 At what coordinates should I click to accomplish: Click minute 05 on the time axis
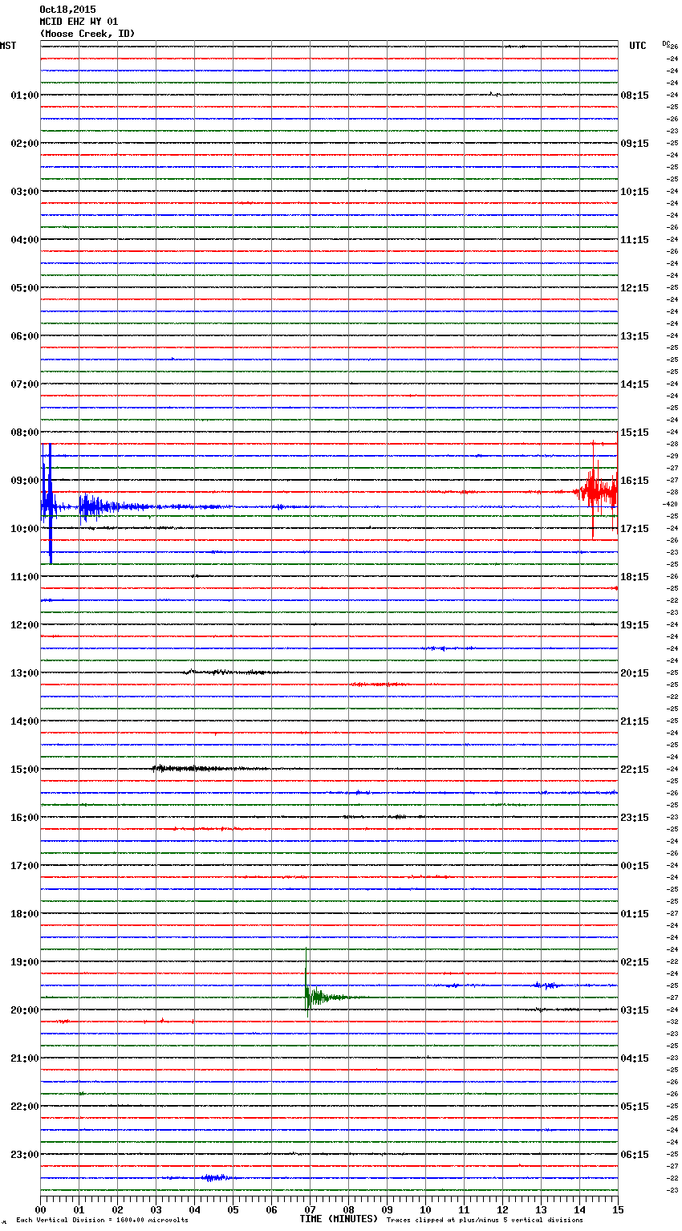(x=233, y=1209)
